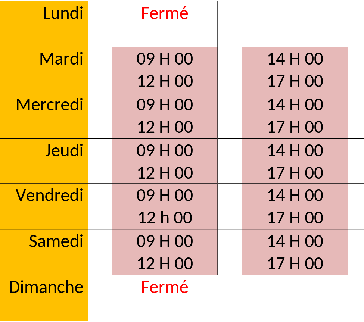Click the empty afternoon cell for Lundi
The height and width of the screenshot is (322, 364).
tap(295, 24)
